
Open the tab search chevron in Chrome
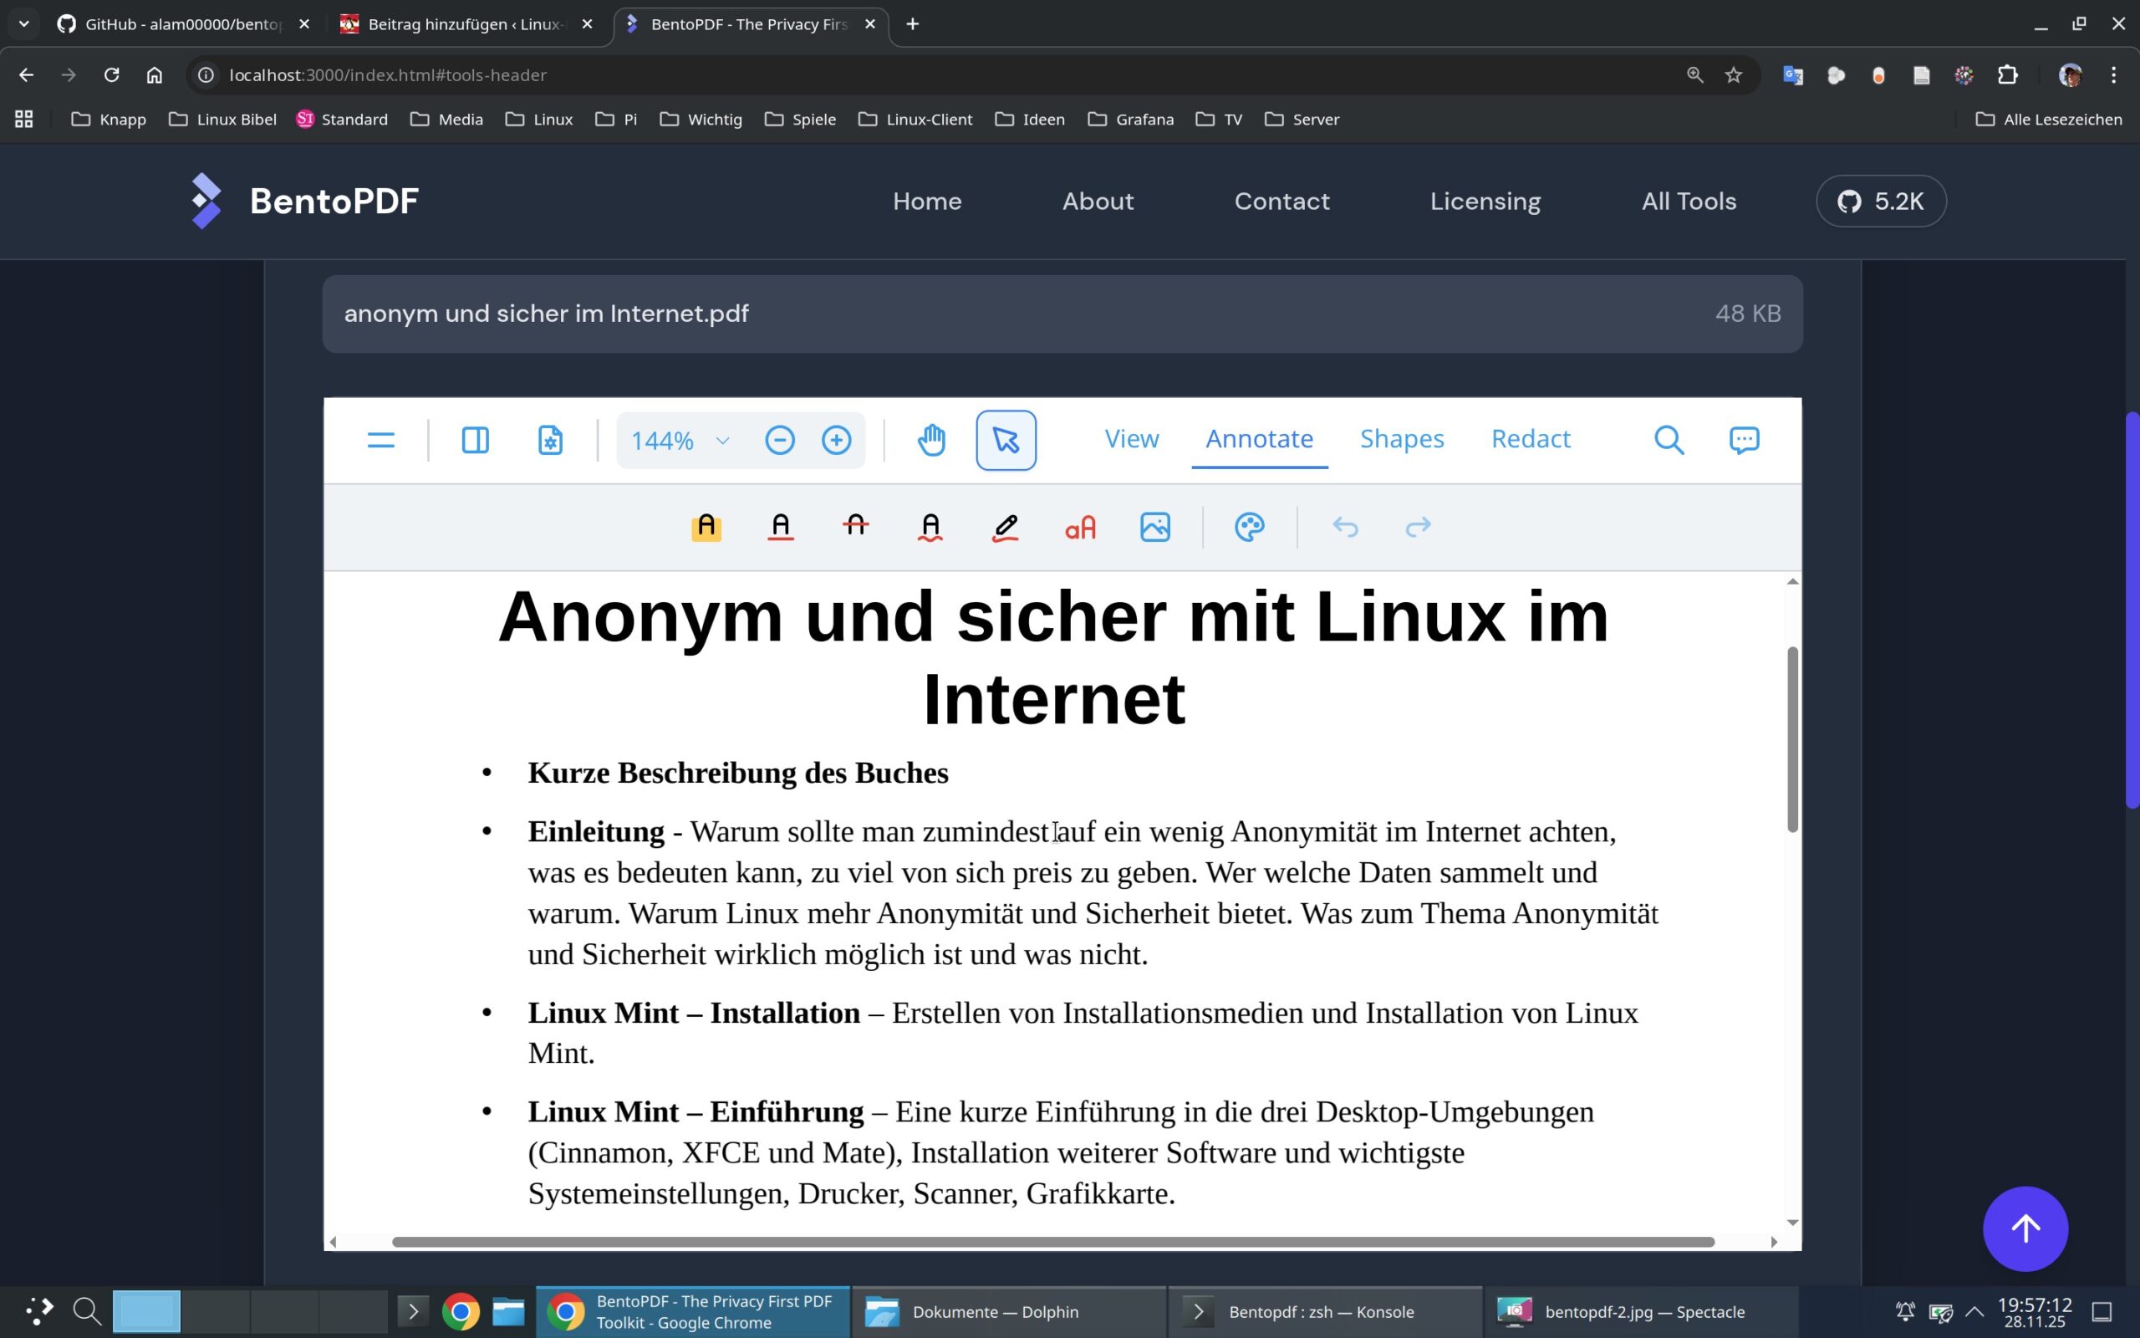coord(24,24)
